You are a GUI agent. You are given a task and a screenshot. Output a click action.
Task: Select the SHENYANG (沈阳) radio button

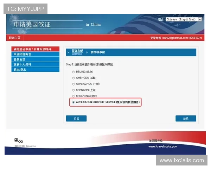[x=73, y=96]
